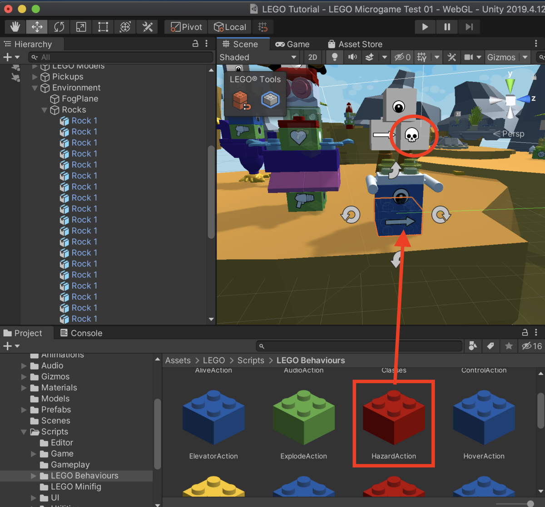Pause the game playback
545x507 pixels.
(x=447, y=27)
